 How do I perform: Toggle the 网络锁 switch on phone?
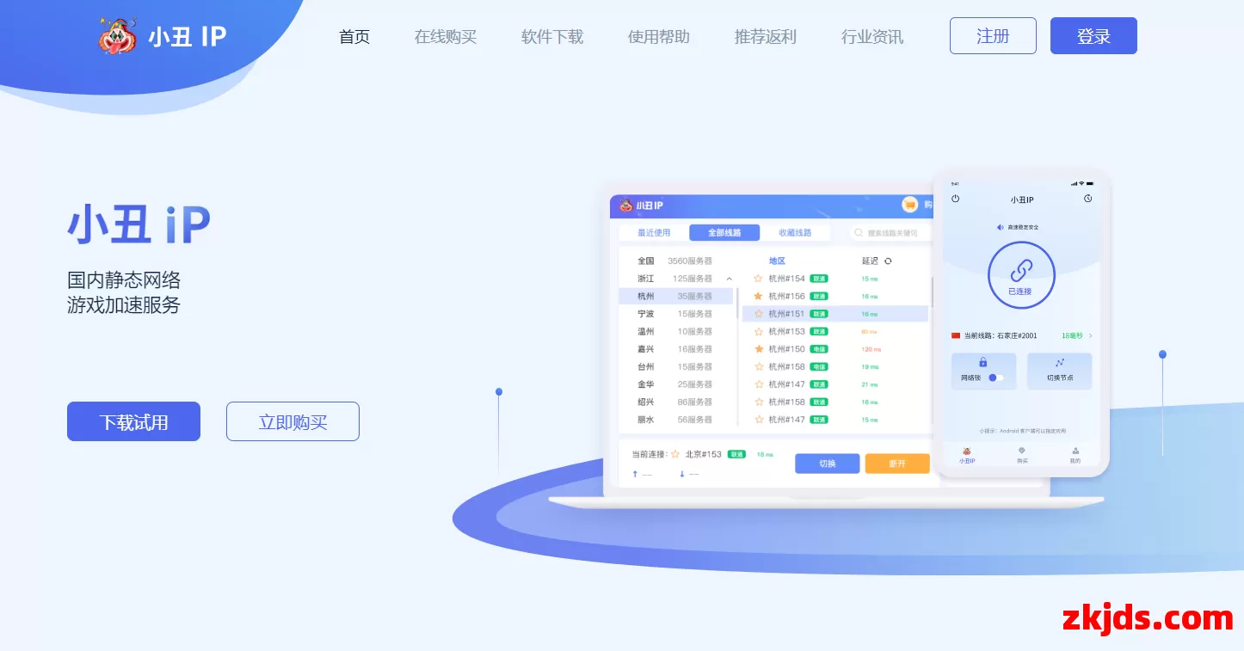996,378
